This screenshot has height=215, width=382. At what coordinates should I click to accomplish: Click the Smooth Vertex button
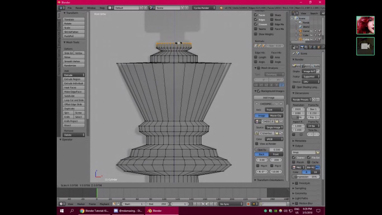pyautogui.click(x=74, y=61)
